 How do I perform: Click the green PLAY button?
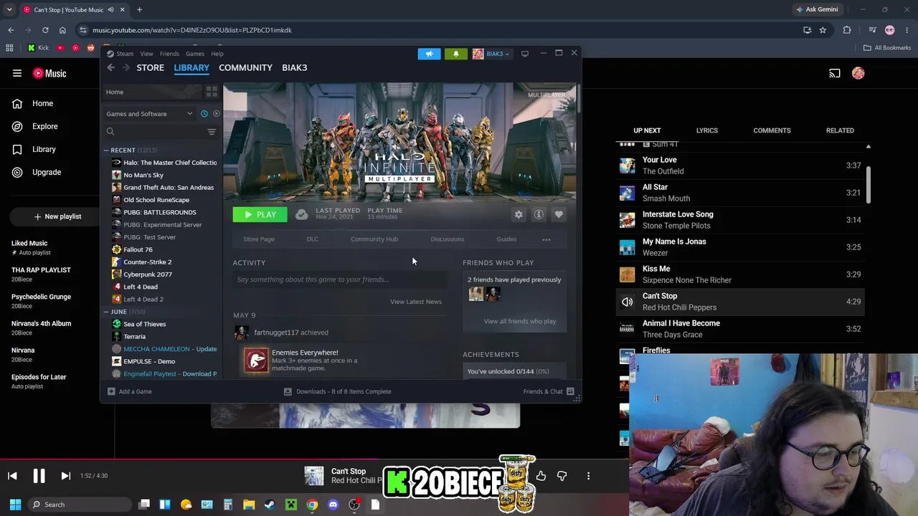tap(260, 214)
